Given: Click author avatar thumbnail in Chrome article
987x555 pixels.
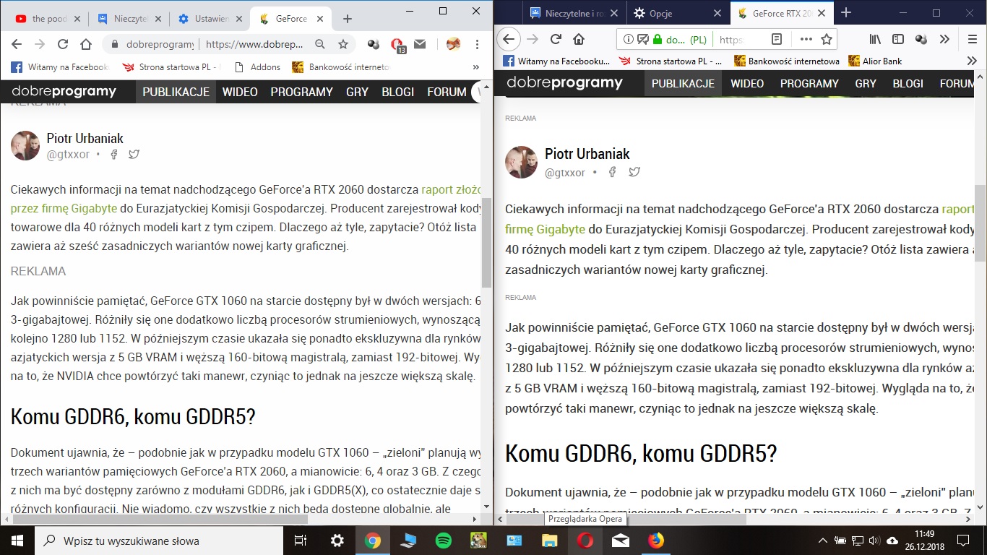Looking at the screenshot, I should point(25,145).
